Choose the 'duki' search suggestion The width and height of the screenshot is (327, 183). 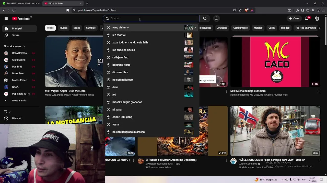[x=151, y=87]
